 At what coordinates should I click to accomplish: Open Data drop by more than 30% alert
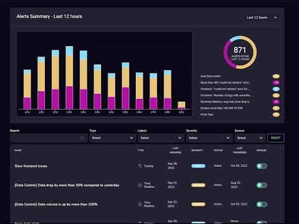point(67,185)
